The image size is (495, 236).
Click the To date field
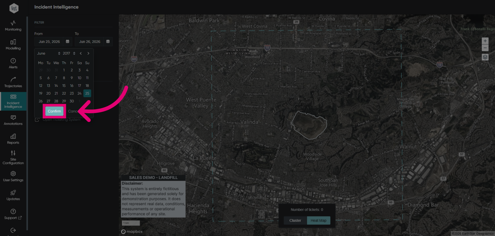[90, 41]
